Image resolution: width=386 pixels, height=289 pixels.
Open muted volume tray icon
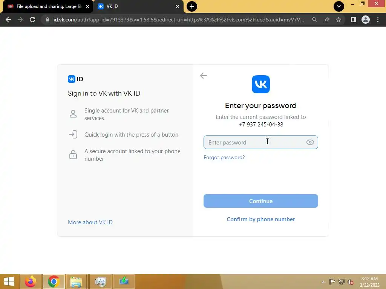351,282
